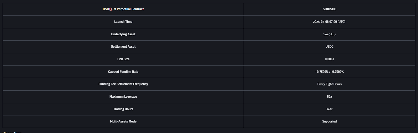Click the Tick Size label

123,59
